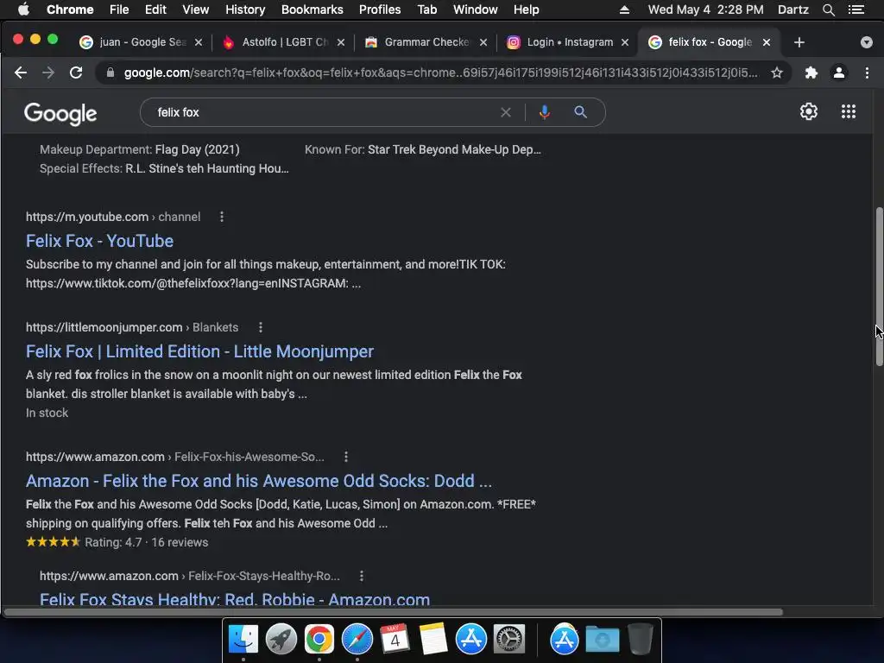Screen dimensions: 884x663
Task: Open the Window menu
Action: pos(476,9)
